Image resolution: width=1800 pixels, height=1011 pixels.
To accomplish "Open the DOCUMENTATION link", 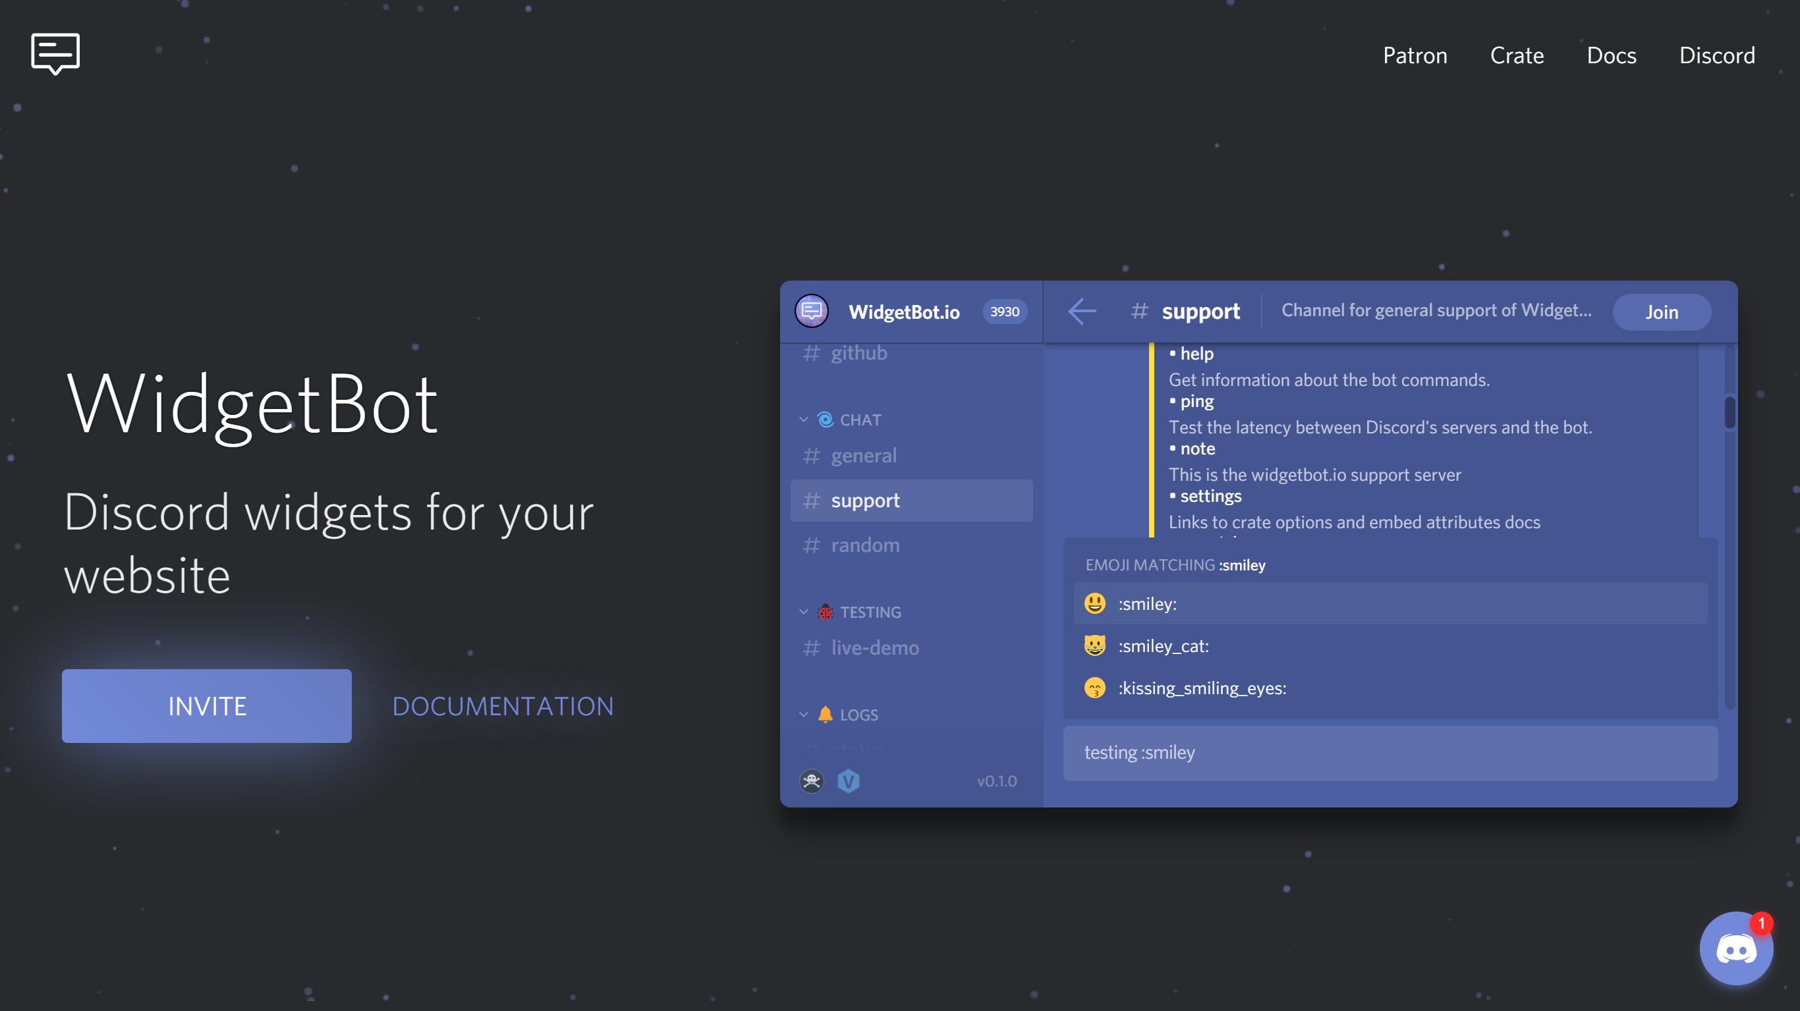I will [503, 705].
